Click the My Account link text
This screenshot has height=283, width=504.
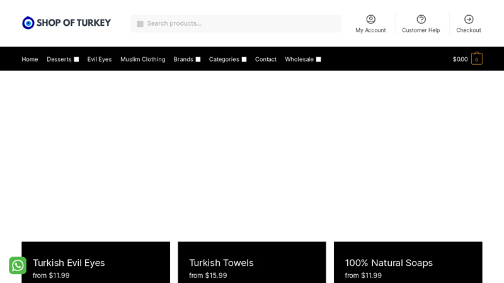(x=370, y=30)
